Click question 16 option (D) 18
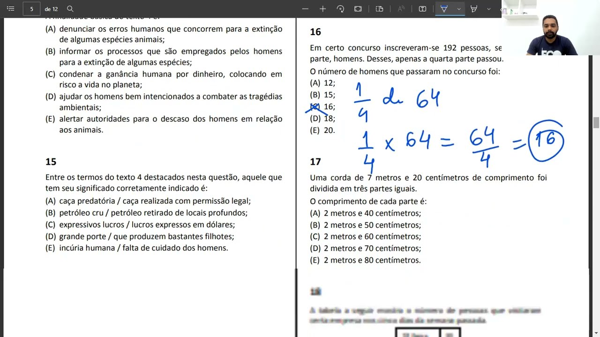The width and height of the screenshot is (600, 337). coord(322,118)
